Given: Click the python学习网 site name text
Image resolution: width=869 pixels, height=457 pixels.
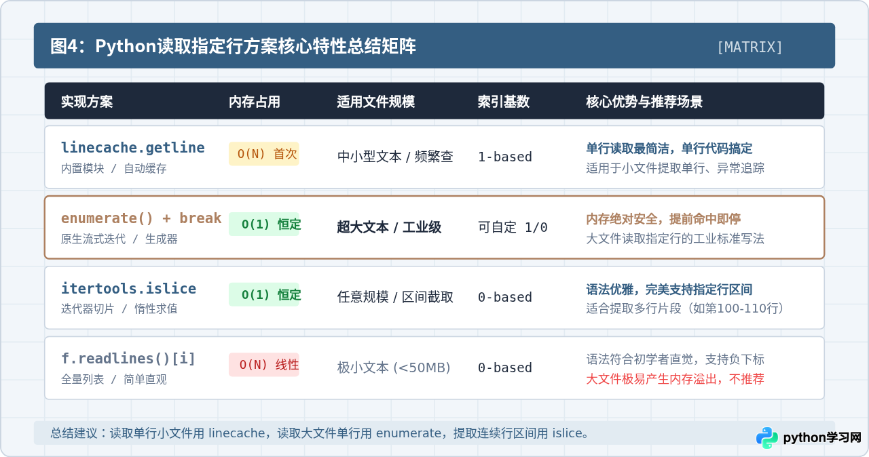Looking at the screenshot, I should pyautogui.click(x=822, y=437).
